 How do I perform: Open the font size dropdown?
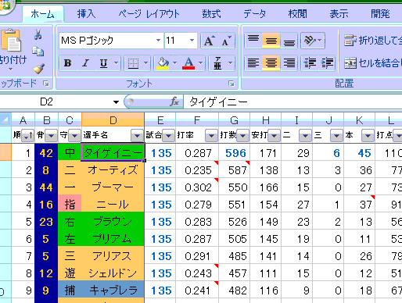[192, 41]
